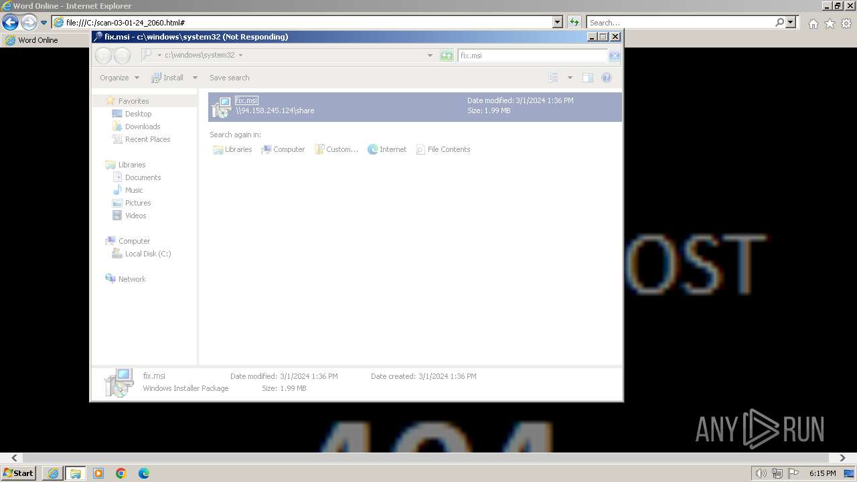Viewport: 857px width, 482px height.
Task: Open Windows Media Player taskbar icon
Action: click(98, 473)
